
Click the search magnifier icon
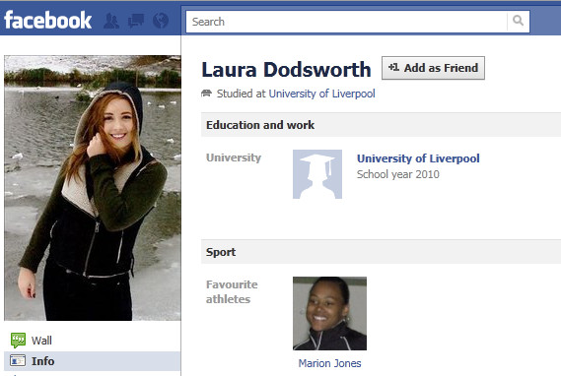(x=518, y=21)
